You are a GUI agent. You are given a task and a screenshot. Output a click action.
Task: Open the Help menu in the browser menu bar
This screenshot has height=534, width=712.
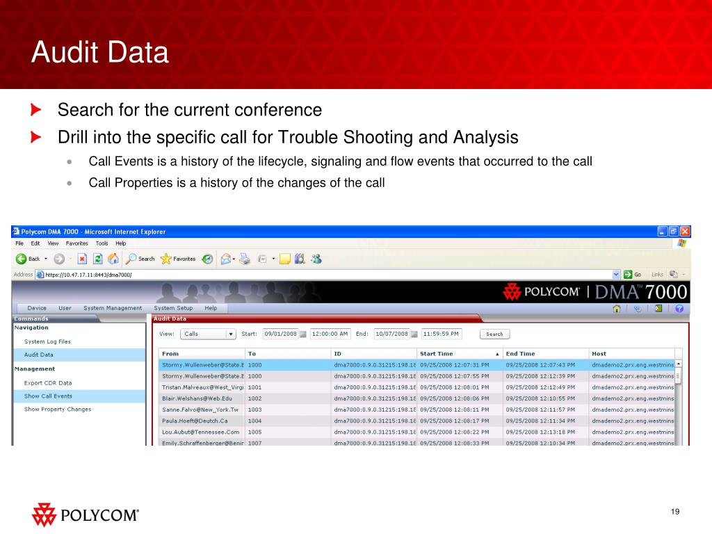point(121,243)
